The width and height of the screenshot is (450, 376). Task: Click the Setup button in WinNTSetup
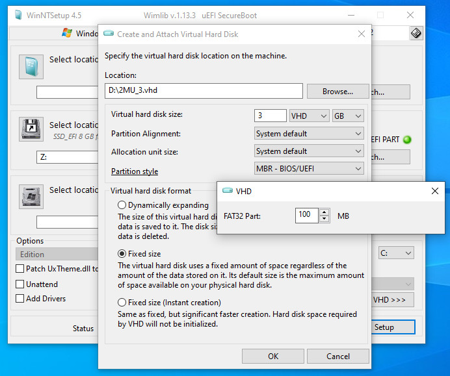point(393,327)
